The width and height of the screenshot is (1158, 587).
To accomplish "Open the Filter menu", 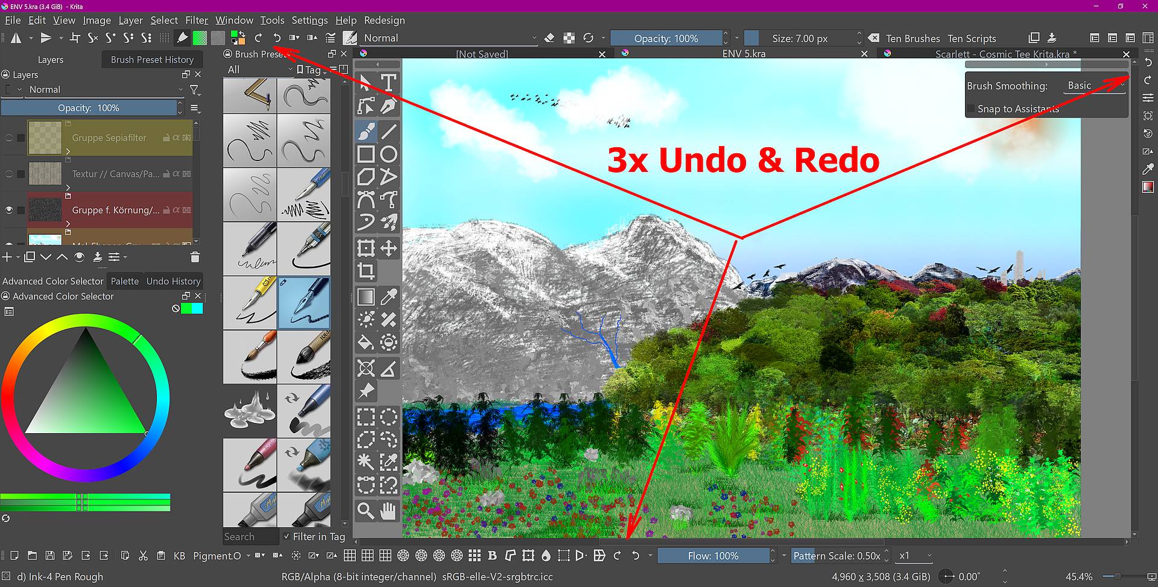I will pos(196,20).
